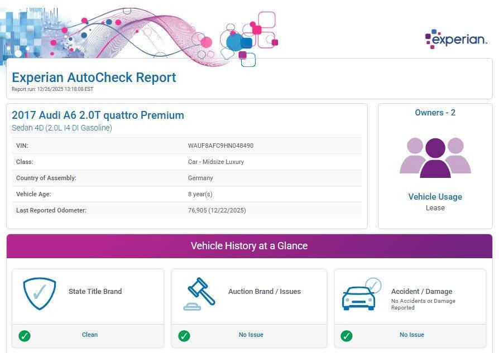
Task: Click the auction gavel icon
Action: point(199,294)
